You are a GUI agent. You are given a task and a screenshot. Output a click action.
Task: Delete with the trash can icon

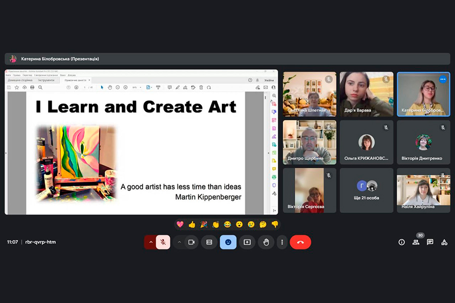(201, 87)
